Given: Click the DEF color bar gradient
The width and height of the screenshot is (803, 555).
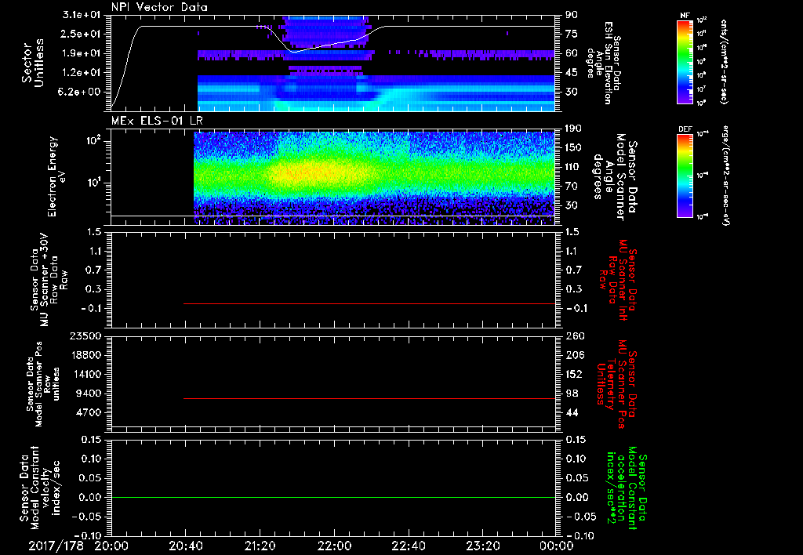Looking at the screenshot, I should (x=685, y=176).
